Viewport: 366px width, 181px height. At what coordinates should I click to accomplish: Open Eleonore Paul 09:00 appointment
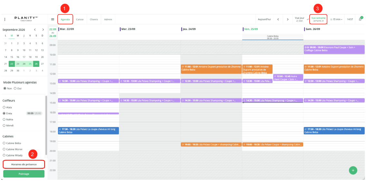pyautogui.click(x=334, y=50)
